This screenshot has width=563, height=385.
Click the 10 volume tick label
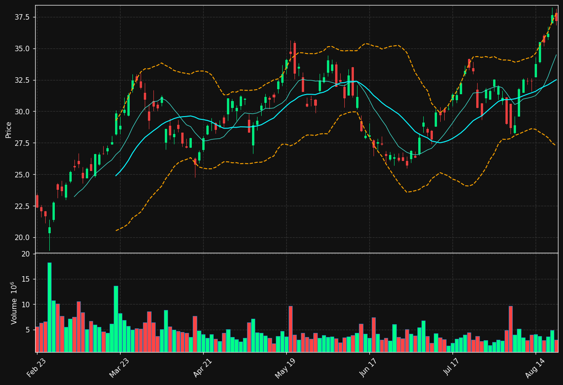[x=26, y=305]
